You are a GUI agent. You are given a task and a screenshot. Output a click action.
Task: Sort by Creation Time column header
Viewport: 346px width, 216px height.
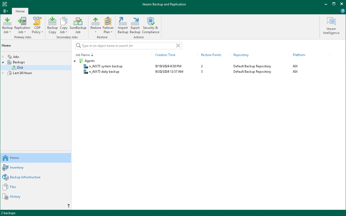[x=165, y=55]
